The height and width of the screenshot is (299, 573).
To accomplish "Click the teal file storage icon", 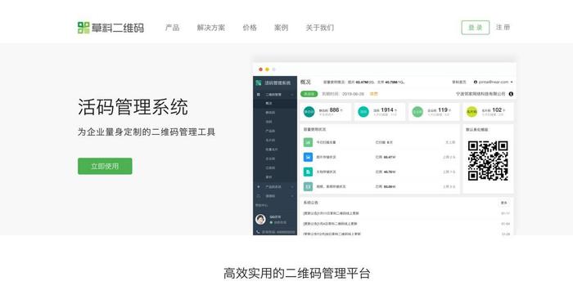I will (x=308, y=172).
